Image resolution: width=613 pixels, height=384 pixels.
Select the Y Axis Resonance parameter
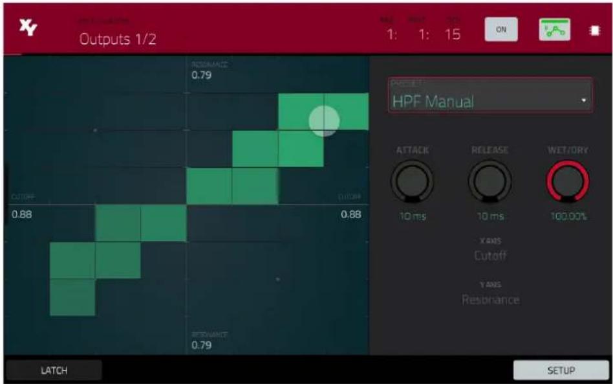(490, 299)
